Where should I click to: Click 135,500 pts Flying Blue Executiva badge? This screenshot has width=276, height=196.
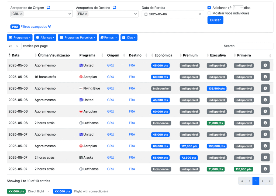216,89
